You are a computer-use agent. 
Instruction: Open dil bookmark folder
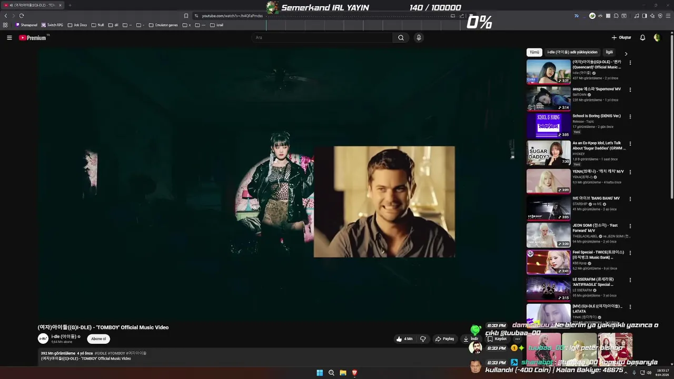click(x=113, y=25)
